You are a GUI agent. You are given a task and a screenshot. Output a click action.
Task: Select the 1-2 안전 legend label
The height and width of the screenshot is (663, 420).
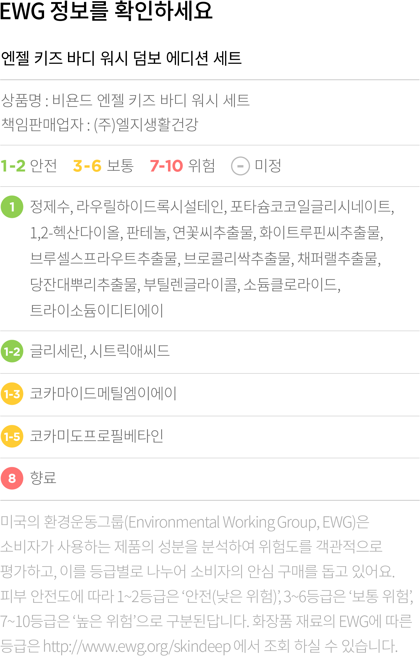pos(29,166)
